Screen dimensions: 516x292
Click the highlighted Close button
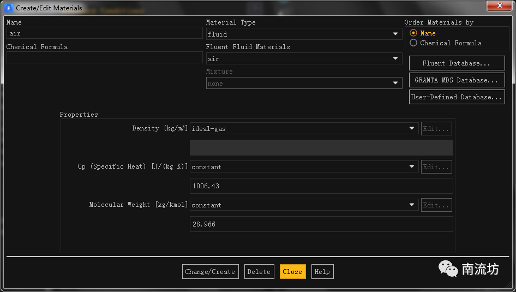point(292,272)
